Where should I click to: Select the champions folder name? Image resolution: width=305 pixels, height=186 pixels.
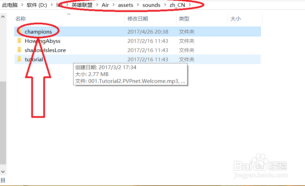tap(38, 32)
